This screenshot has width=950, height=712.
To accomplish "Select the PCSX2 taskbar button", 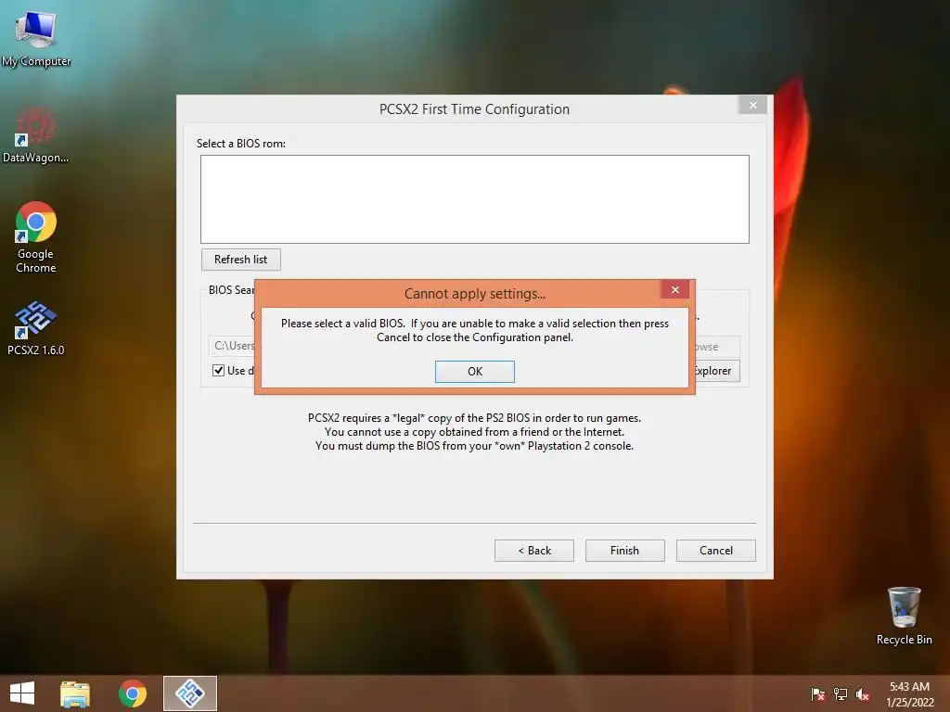I will tap(190, 693).
